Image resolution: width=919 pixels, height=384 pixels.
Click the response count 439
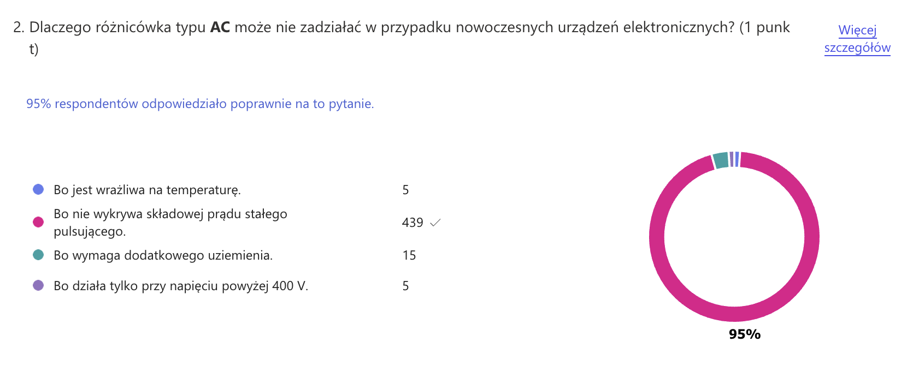413,223
